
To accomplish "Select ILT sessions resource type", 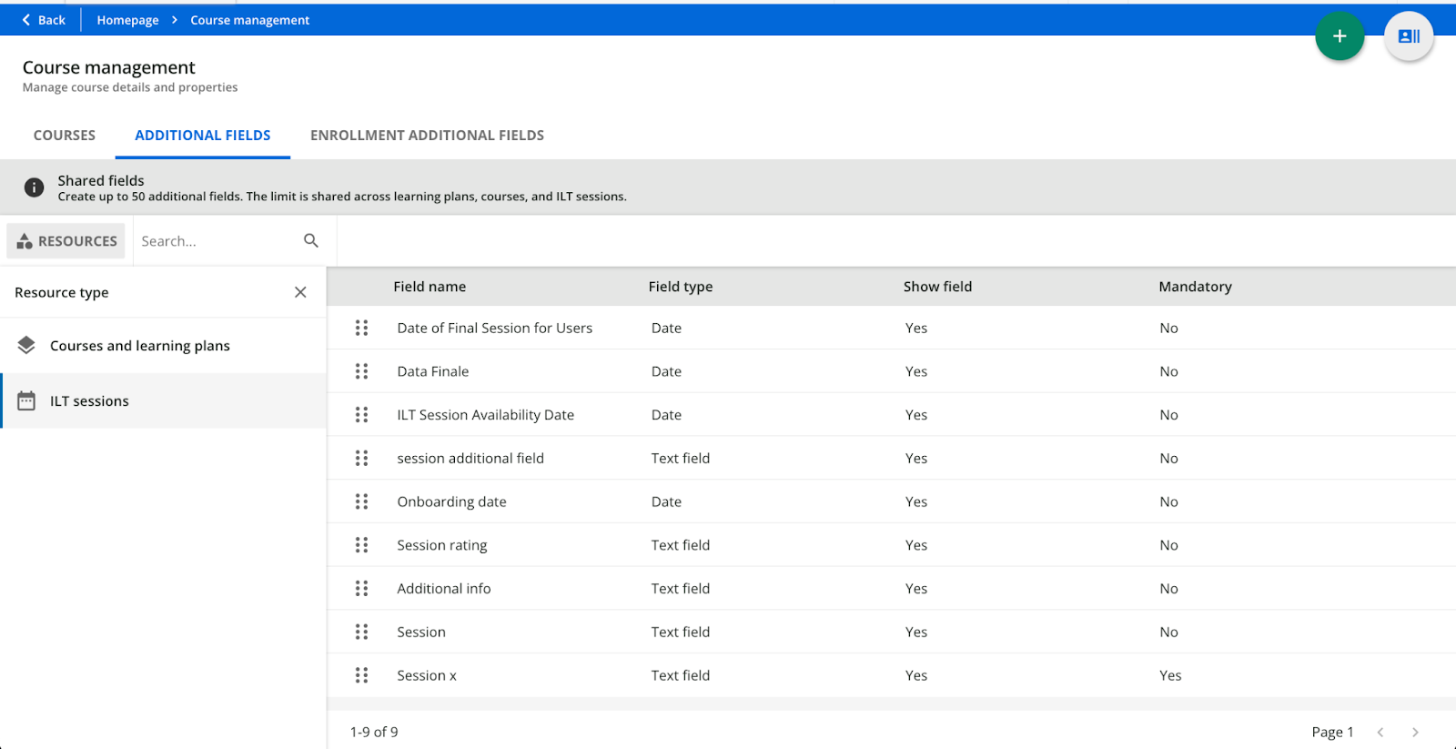I will click(x=89, y=401).
